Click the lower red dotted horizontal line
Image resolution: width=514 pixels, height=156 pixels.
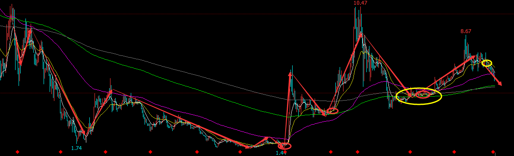coord(257,93)
